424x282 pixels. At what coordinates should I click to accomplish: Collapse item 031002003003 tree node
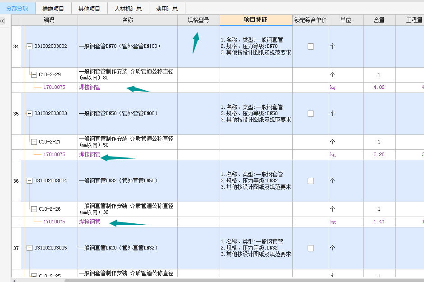(29, 114)
